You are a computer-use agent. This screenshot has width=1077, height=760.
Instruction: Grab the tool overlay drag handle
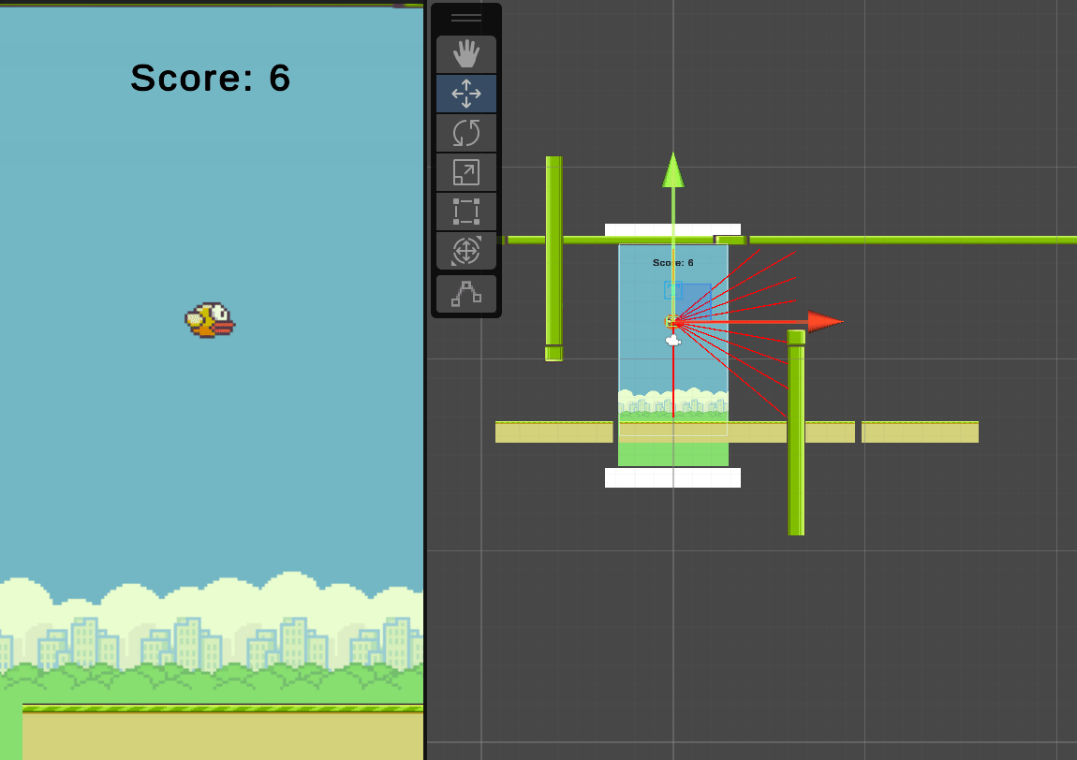[466, 18]
